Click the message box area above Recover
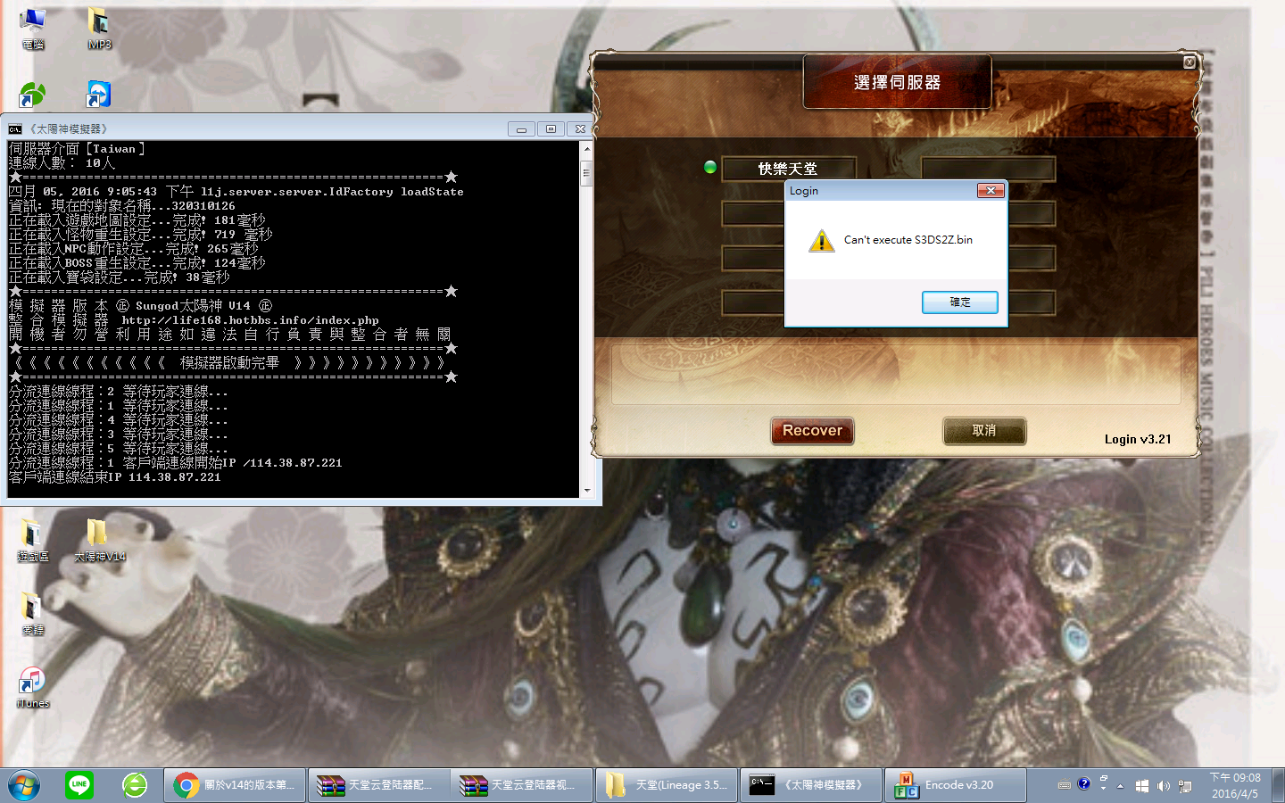The image size is (1285, 803). 896,375
